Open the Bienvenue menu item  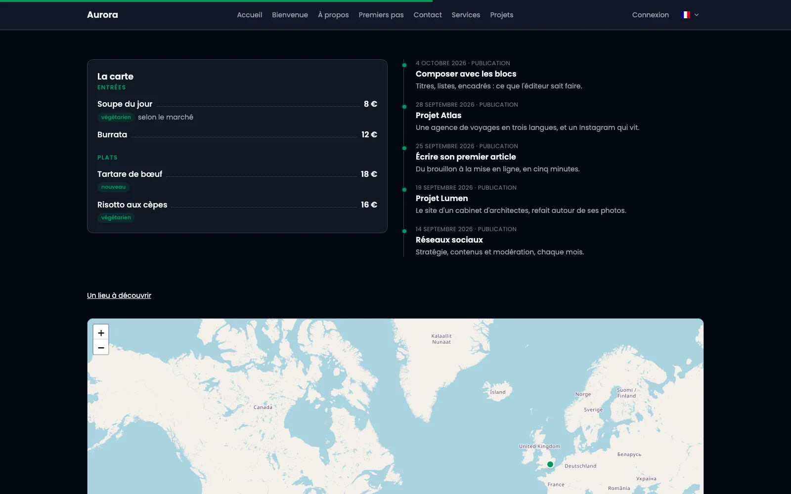[290, 15]
